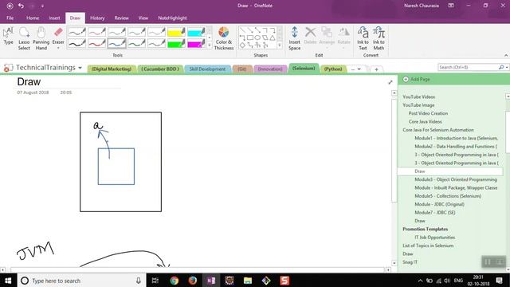Screen dimensions: 510x287
Task: Switch to the Insert tab
Action: pyautogui.click(x=54, y=18)
